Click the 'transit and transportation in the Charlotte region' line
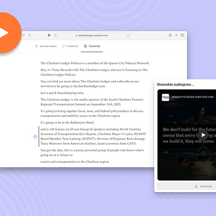 tap(75, 162)
